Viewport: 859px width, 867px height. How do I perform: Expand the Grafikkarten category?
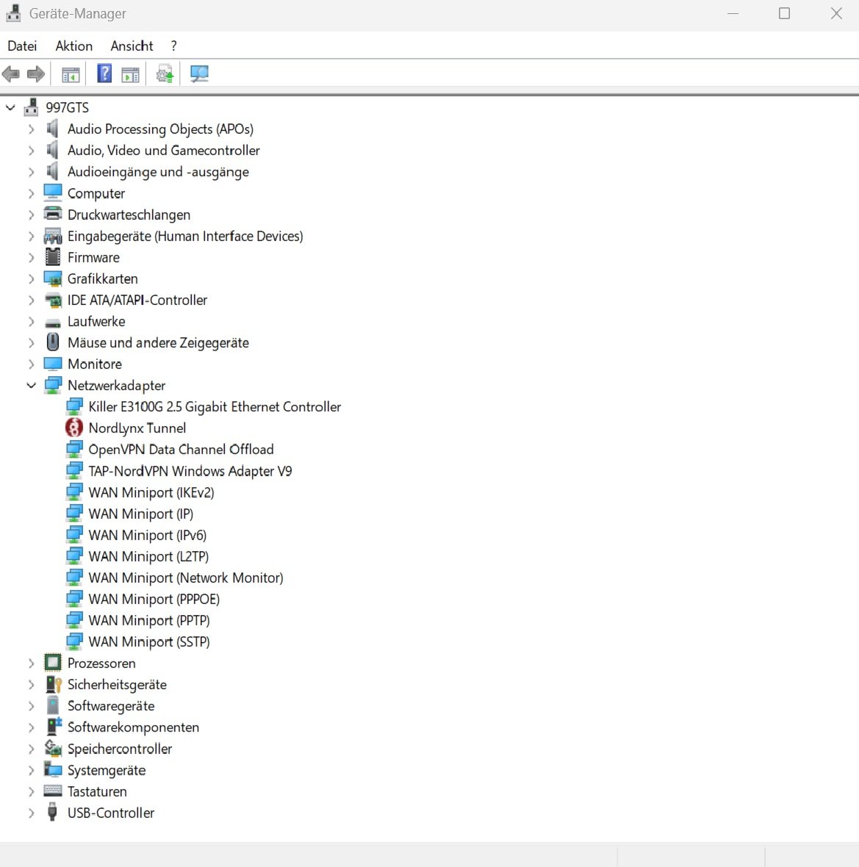[x=32, y=278]
